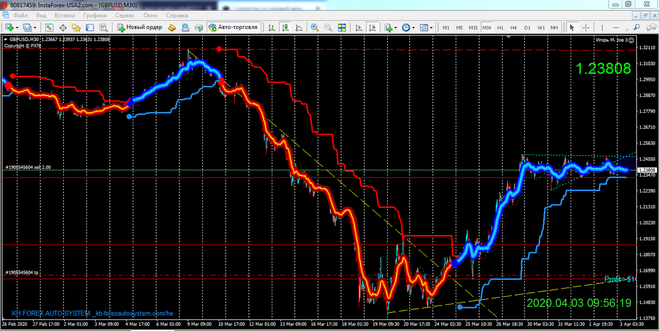Screen dimensions: 659x331
Task: Select the M30 timeframe
Action: pos(487,28)
